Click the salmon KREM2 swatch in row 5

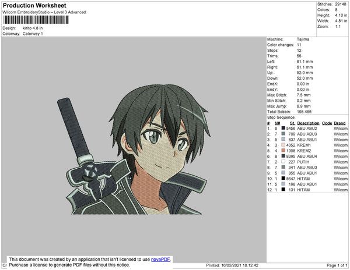[x=283, y=151]
